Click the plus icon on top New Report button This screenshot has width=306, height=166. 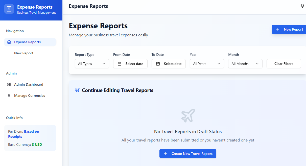(x=278, y=29)
